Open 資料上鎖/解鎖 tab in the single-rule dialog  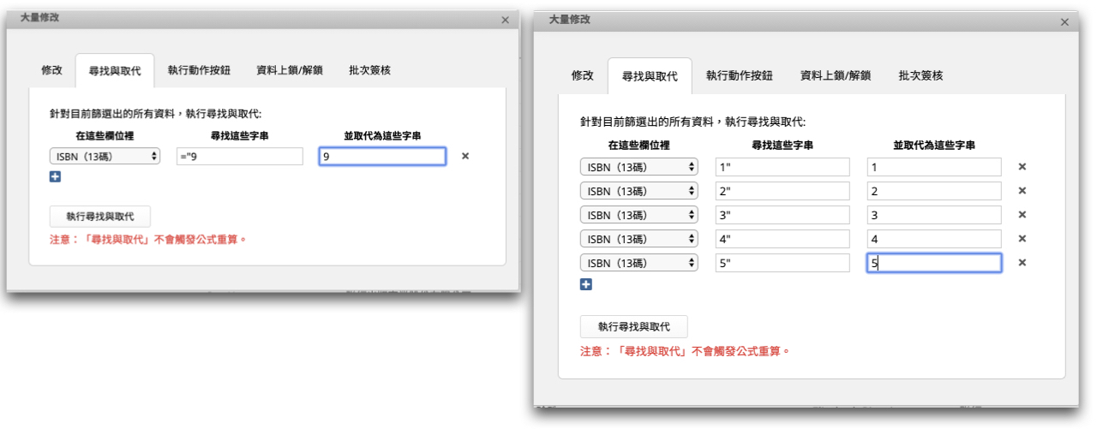point(289,70)
